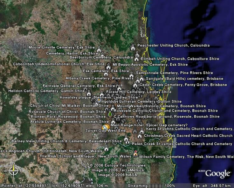234x188 pixels.
Task: Select the Sandgate (Bald Hills) cemetery placemark icon
Action: [x=141, y=78]
